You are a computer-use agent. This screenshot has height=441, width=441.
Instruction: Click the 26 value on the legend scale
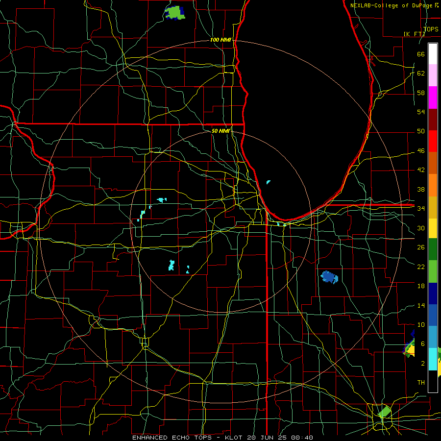pyautogui.click(x=421, y=247)
